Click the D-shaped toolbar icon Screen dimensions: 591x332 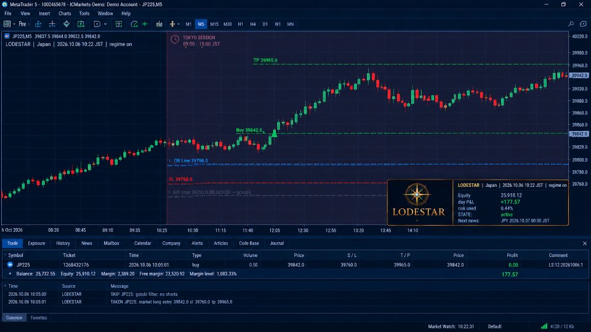pos(97,24)
